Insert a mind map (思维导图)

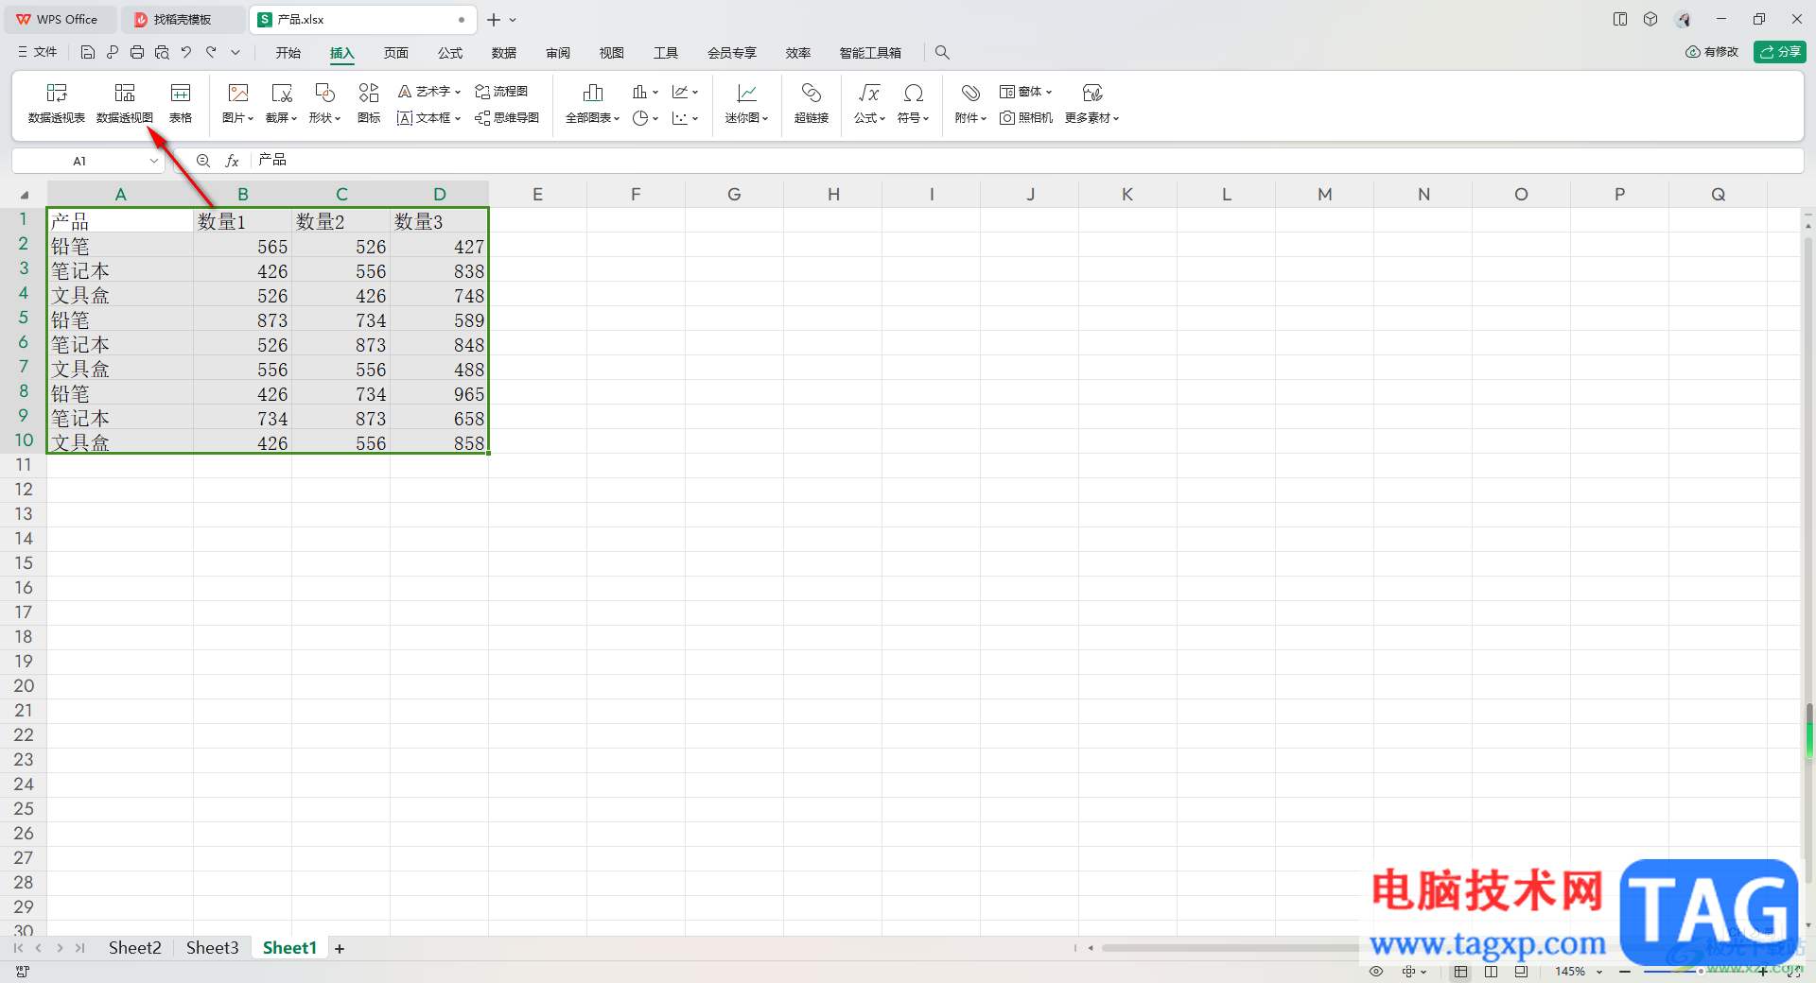tap(507, 118)
